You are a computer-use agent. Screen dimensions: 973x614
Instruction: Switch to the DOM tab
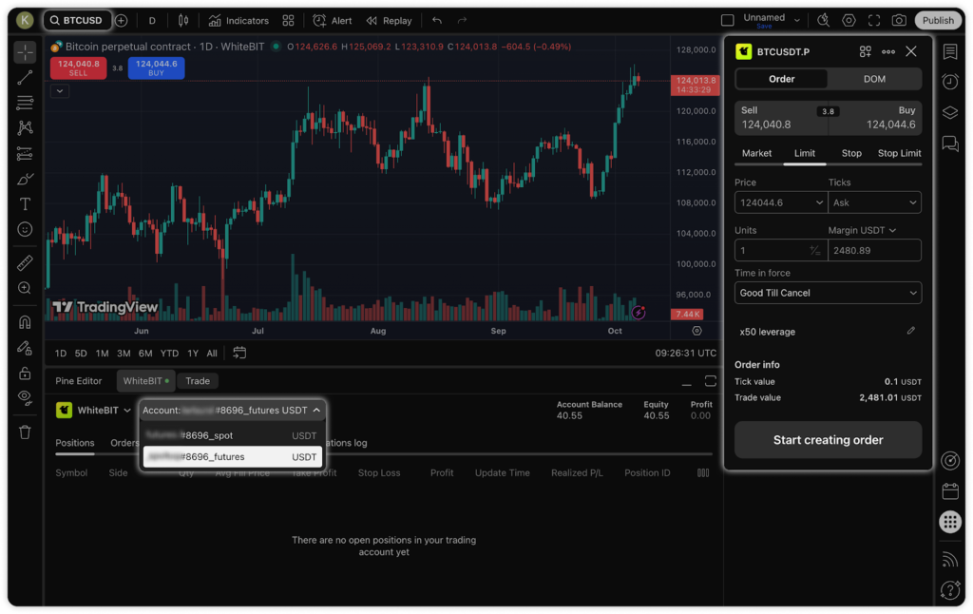874,79
